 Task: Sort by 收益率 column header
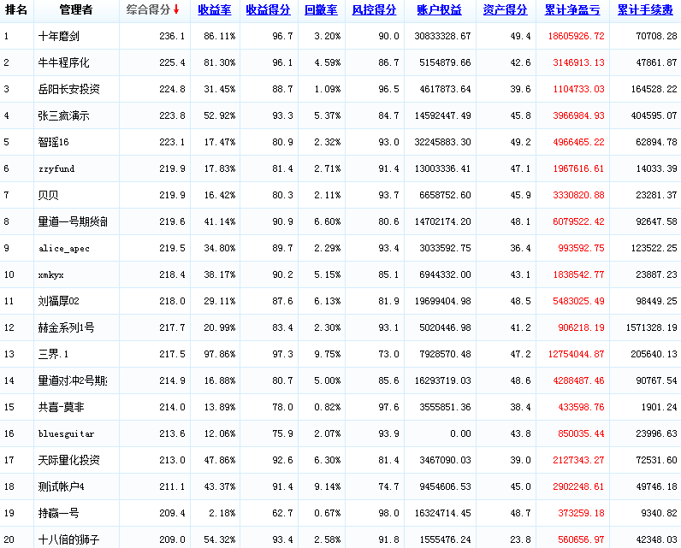click(x=214, y=10)
